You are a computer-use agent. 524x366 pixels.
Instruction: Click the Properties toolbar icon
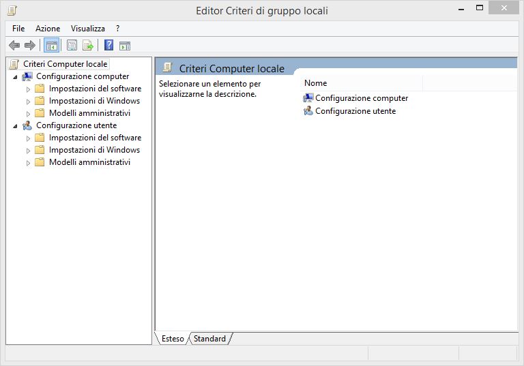[x=72, y=45]
